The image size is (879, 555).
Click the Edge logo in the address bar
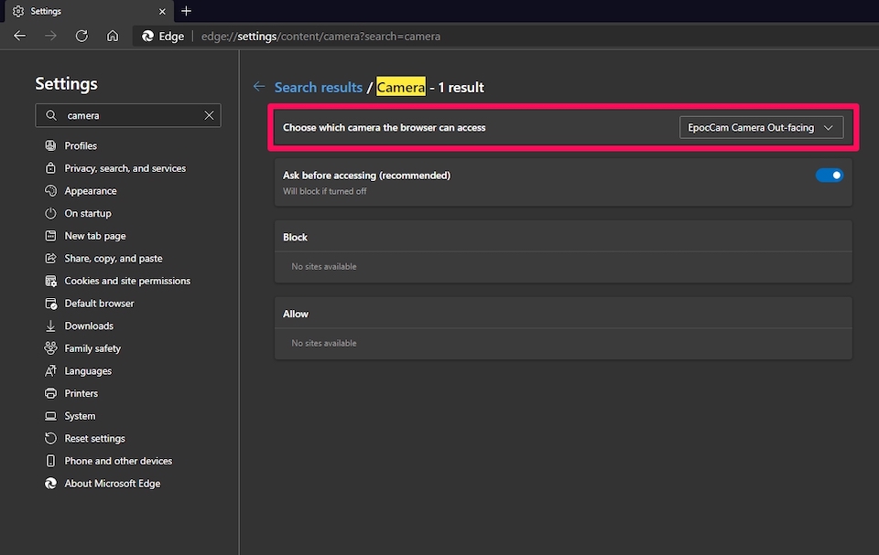(148, 36)
